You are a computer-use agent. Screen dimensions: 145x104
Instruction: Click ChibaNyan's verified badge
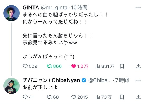84,80
